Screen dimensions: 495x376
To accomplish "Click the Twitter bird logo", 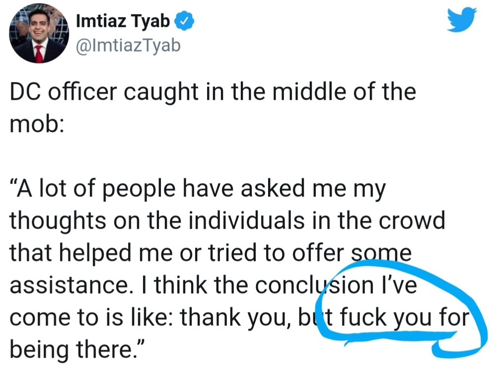I will (x=462, y=19).
